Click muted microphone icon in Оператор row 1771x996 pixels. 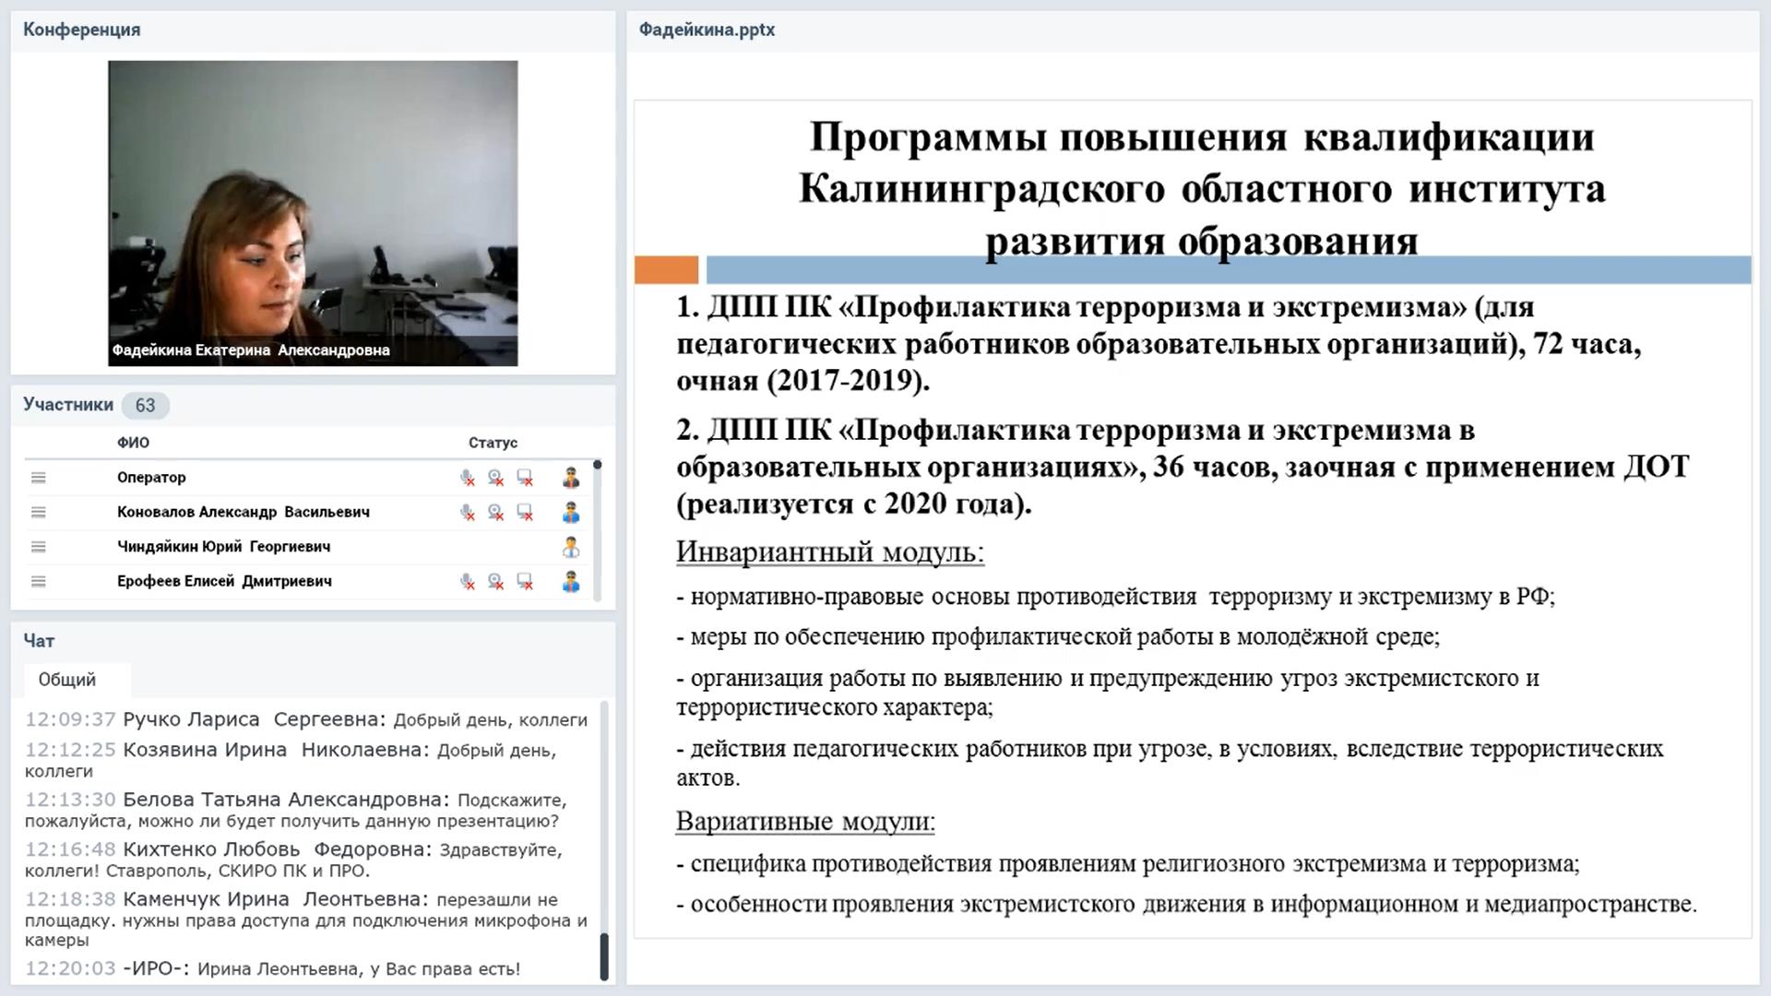tap(468, 478)
